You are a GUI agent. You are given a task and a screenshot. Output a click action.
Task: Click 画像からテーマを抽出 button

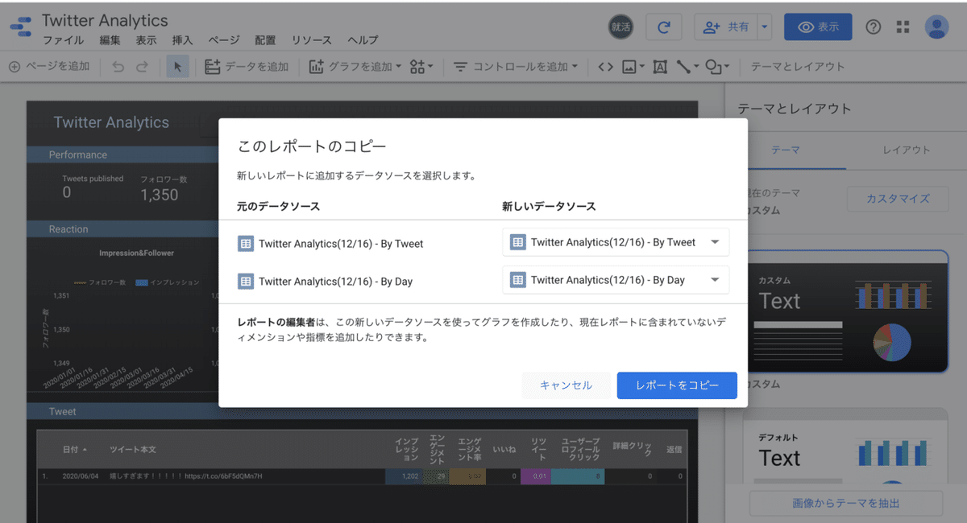coord(846,504)
